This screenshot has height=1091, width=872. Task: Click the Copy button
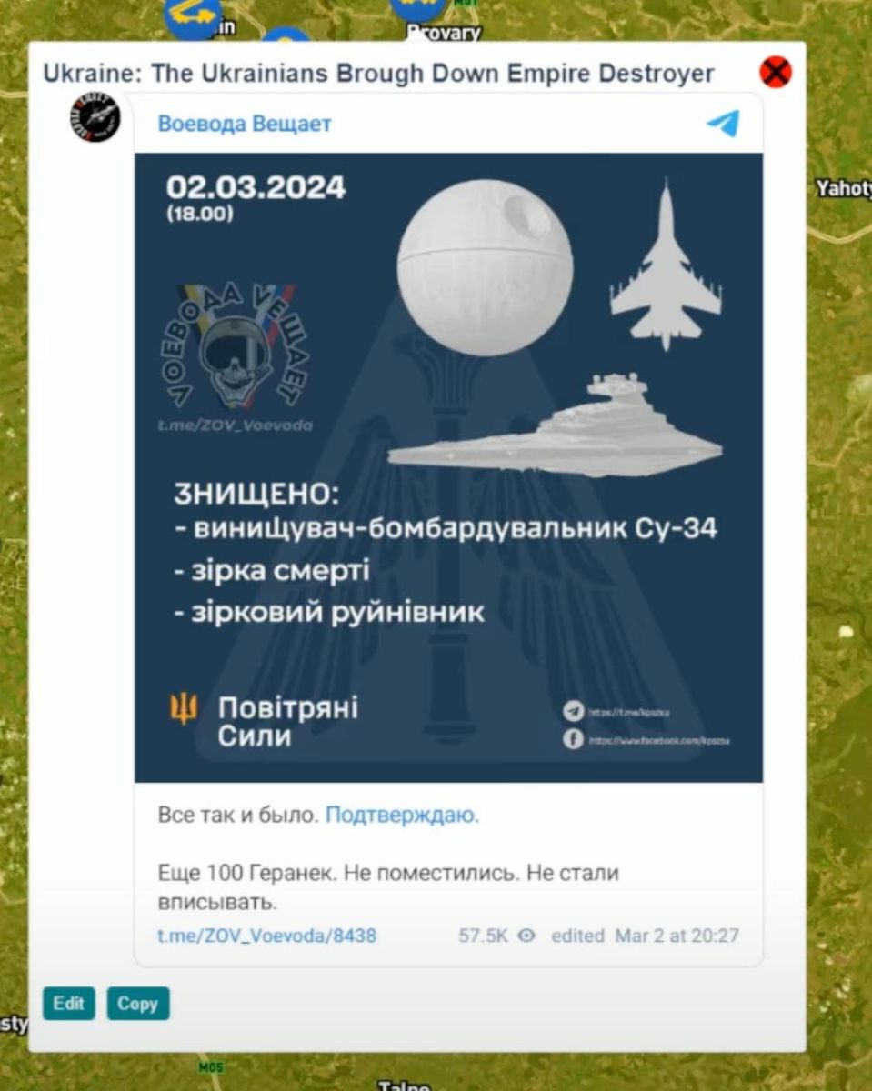tap(138, 1004)
